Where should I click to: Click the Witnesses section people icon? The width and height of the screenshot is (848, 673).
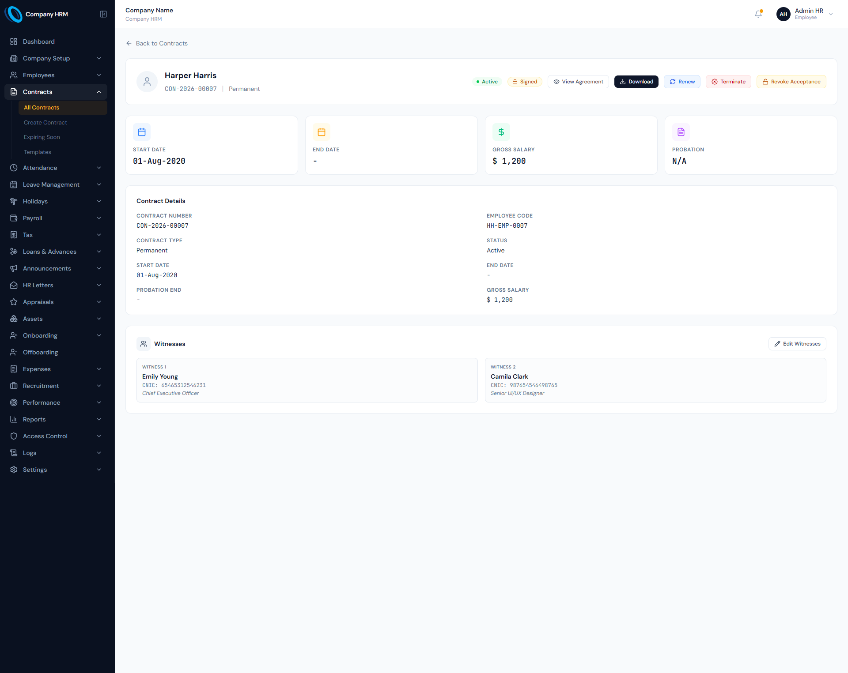point(144,344)
